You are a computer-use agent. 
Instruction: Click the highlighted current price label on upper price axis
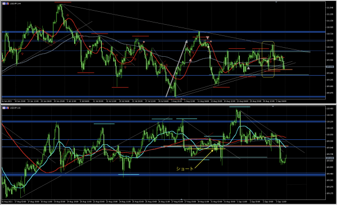tap(330, 67)
